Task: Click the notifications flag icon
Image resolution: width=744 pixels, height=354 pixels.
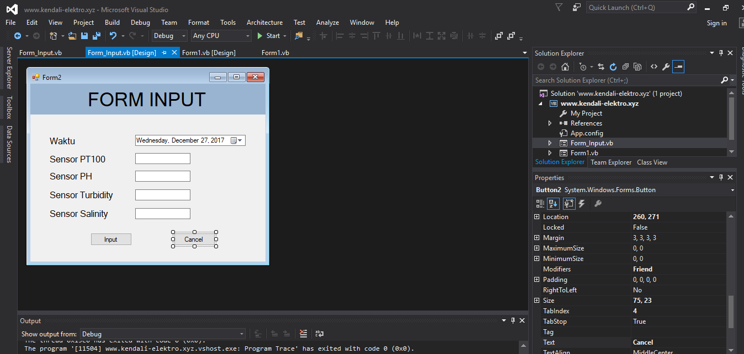Action: click(559, 7)
